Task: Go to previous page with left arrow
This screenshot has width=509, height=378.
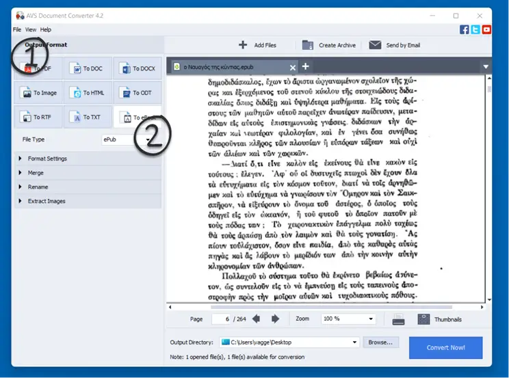Action: (x=256, y=319)
